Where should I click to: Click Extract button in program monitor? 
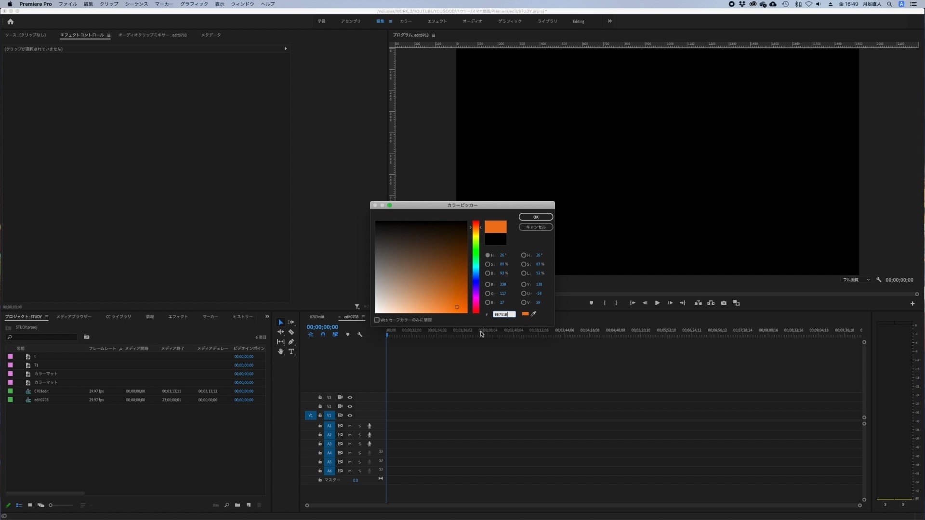[x=711, y=303]
